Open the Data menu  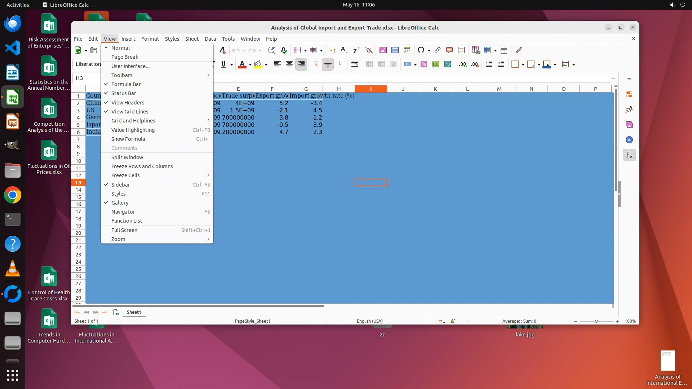tap(210, 39)
